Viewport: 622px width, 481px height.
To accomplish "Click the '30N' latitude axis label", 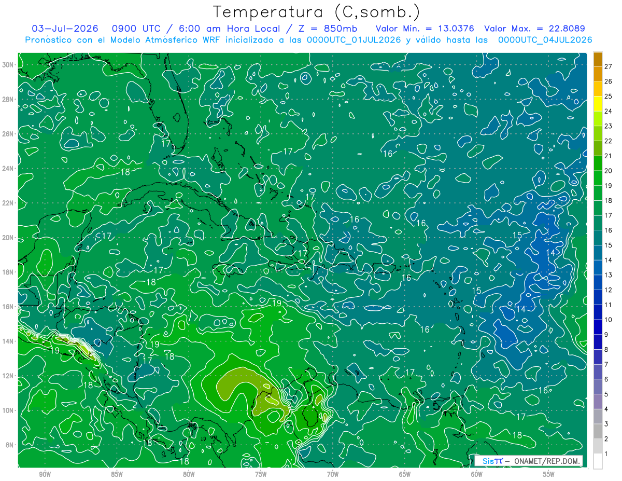I will click(8, 65).
